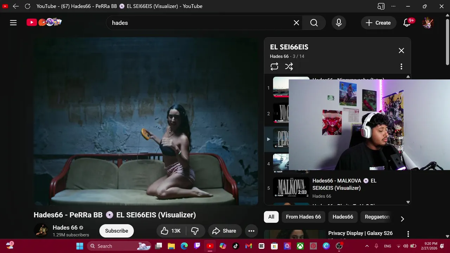Clear the search text with X icon

296,23
